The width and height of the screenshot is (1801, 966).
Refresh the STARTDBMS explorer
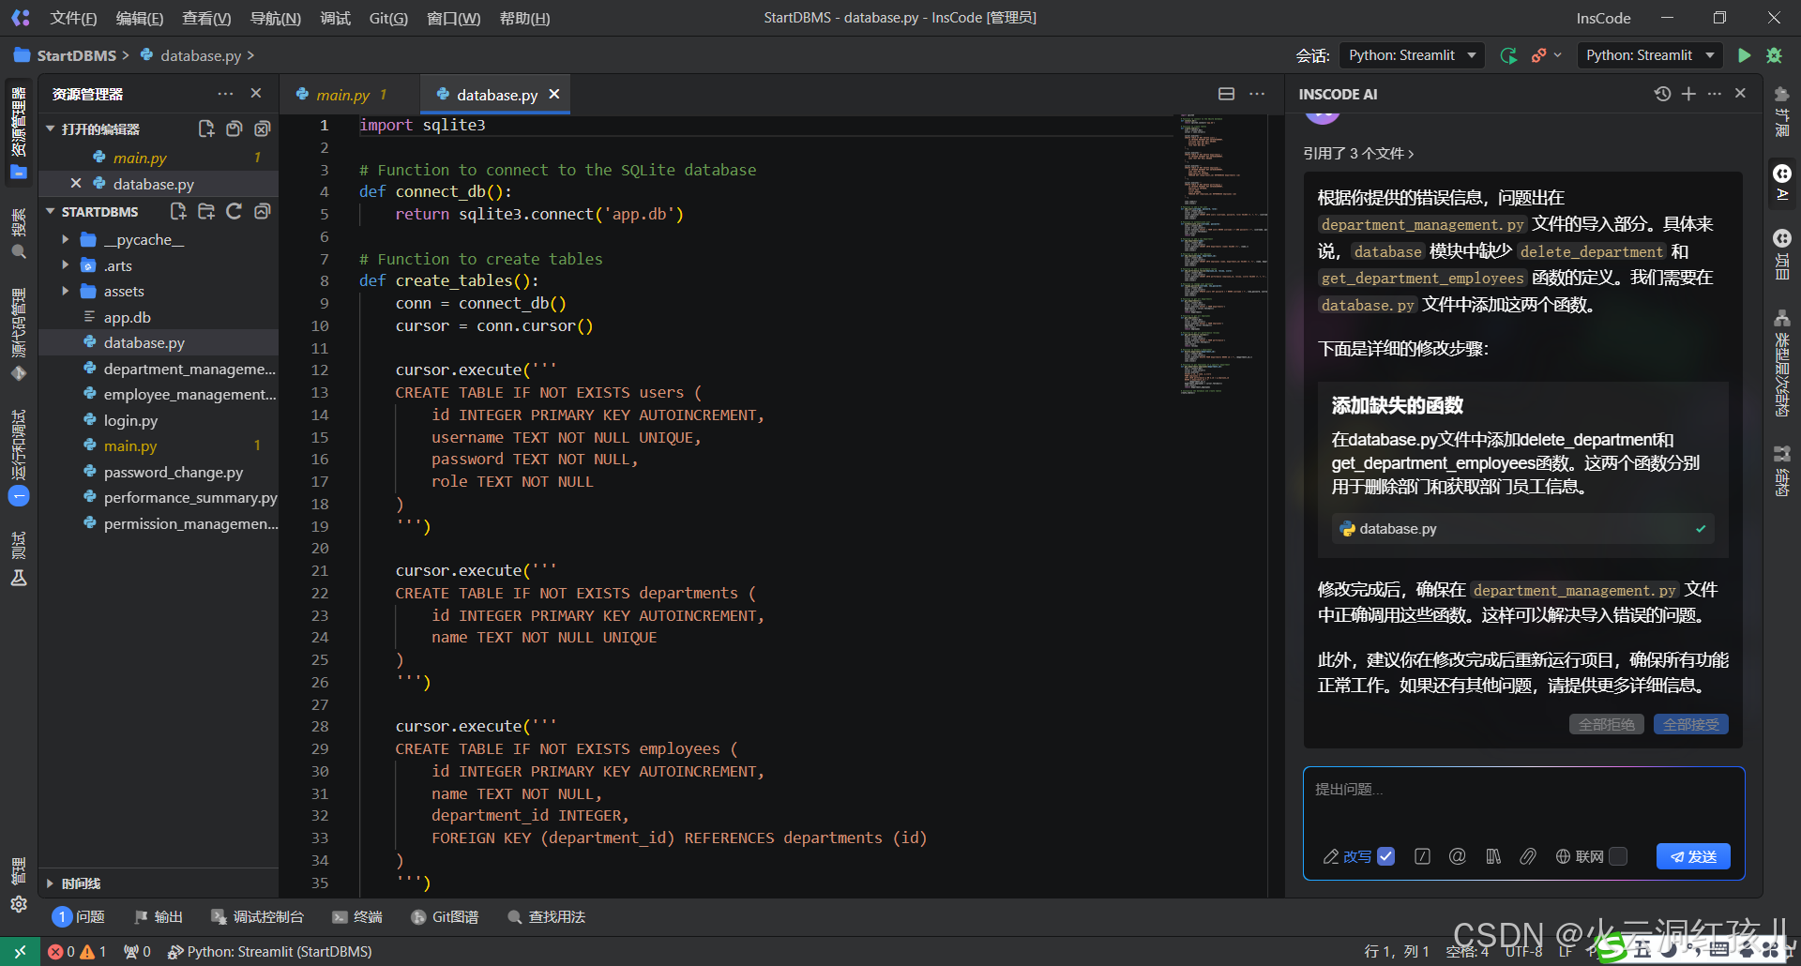tap(234, 212)
